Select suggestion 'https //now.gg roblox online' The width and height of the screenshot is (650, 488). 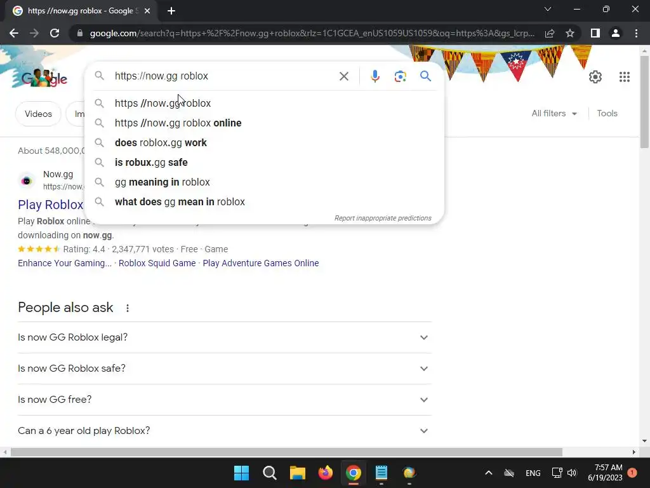[x=264, y=123]
